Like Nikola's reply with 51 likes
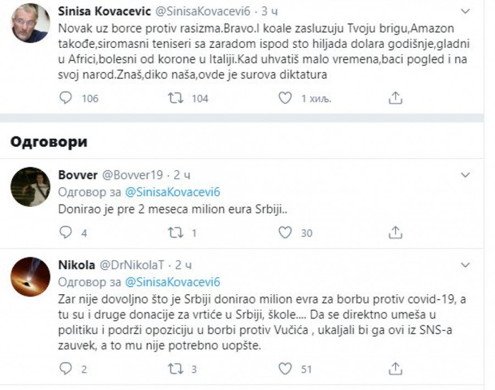The height and width of the screenshot is (390, 495). 284,369
